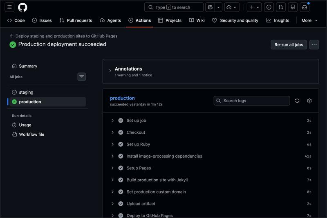
Task: Switch to the Code tab
Action: coord(16,20)
